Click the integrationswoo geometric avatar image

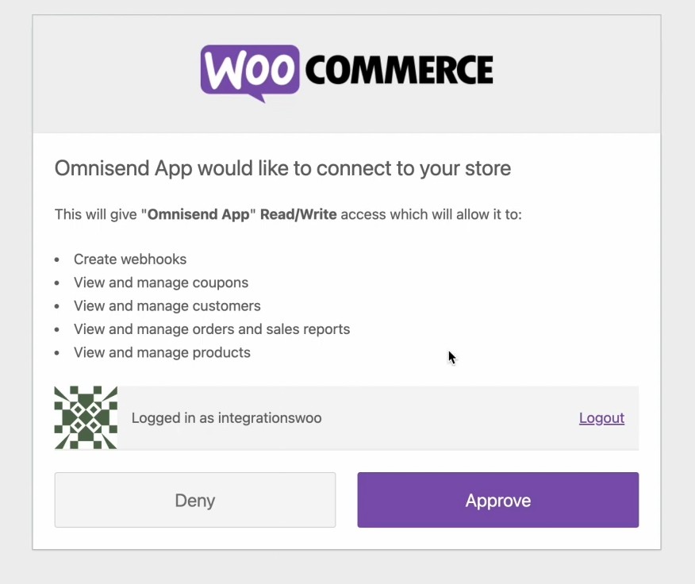(85, 417)
